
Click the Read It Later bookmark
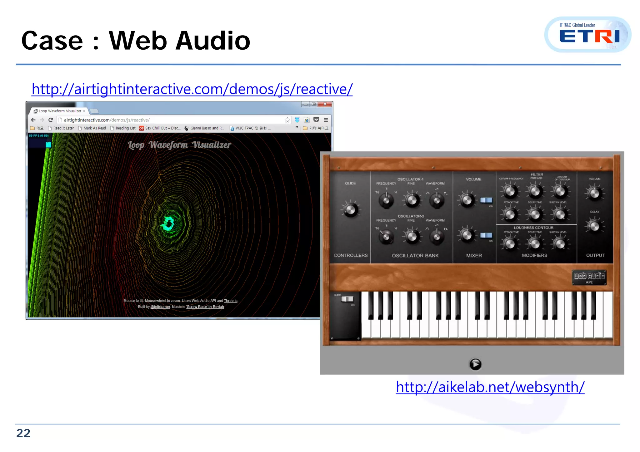click(61, 128)
